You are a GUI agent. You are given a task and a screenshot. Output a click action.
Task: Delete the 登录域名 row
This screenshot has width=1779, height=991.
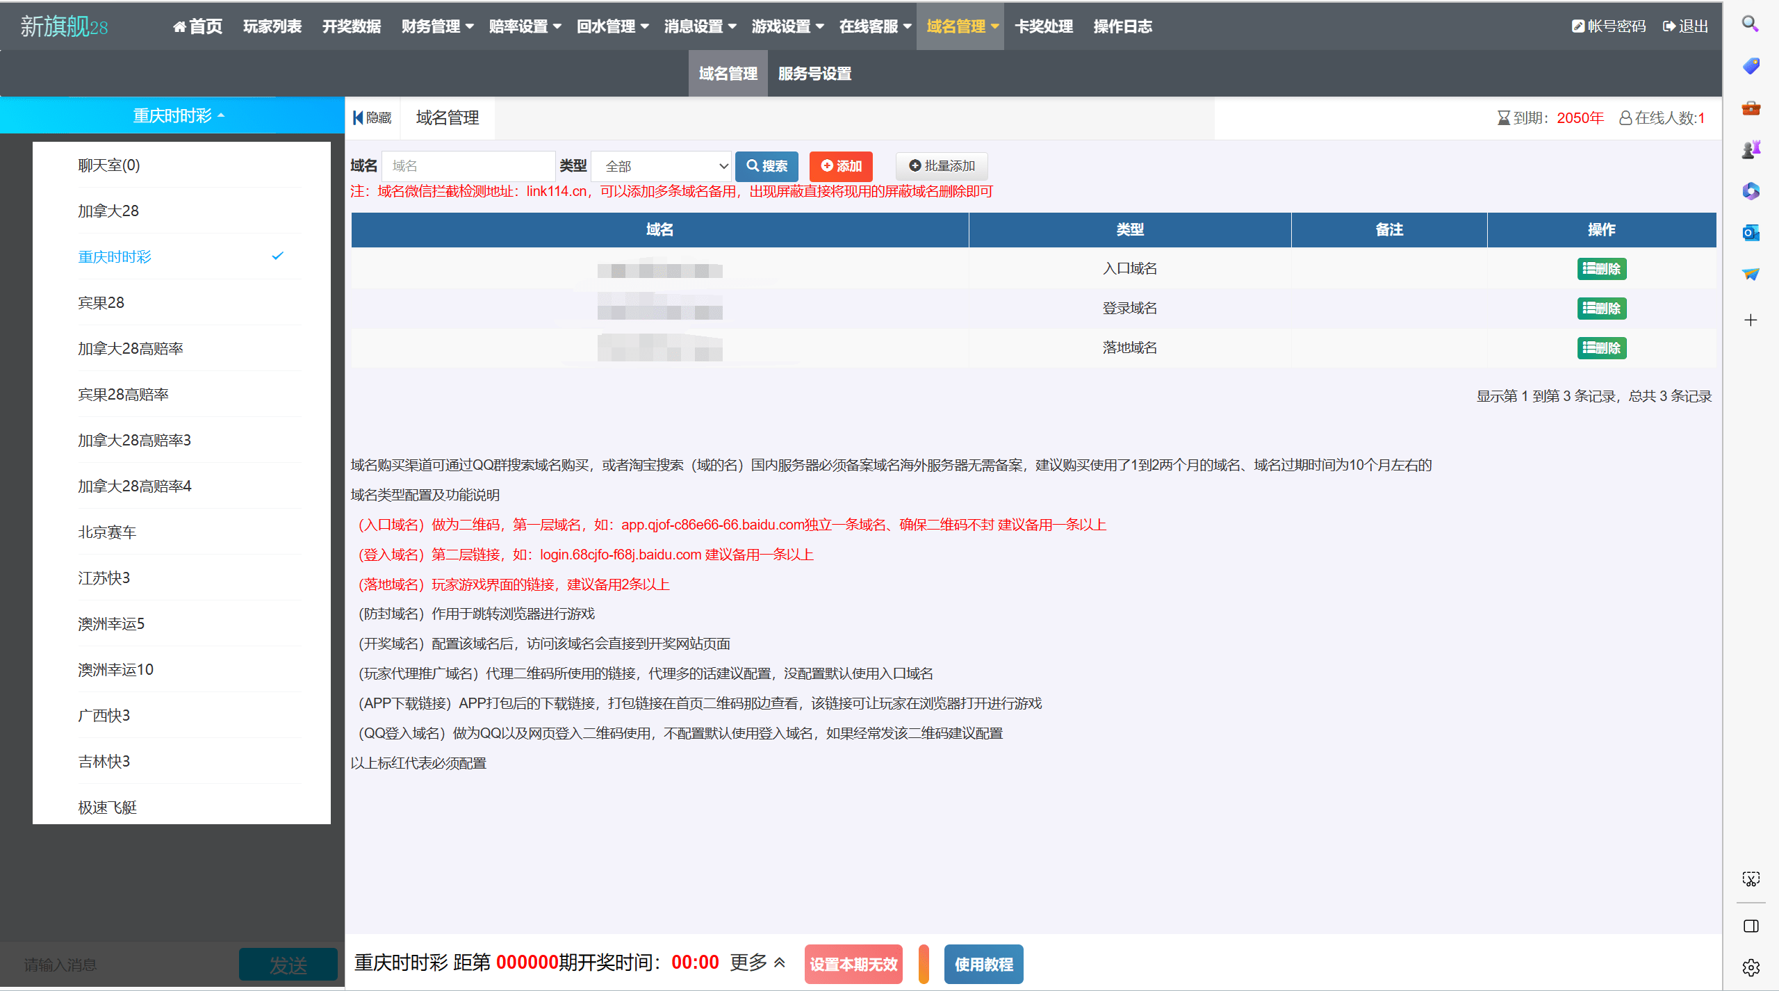(1601, 309)
